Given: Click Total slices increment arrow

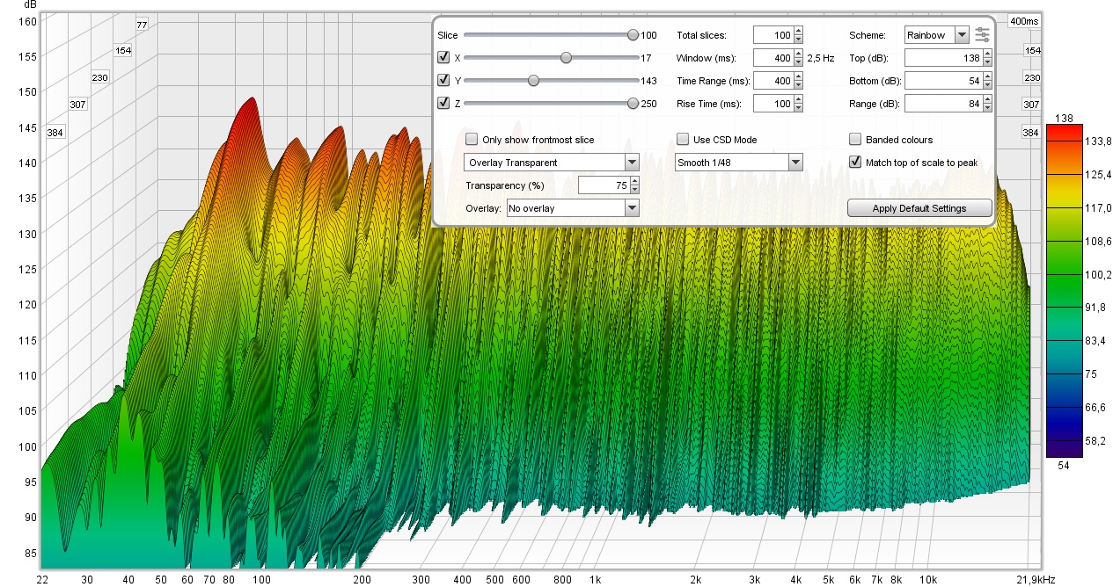Looking at the screenshot, I should 798,31.
